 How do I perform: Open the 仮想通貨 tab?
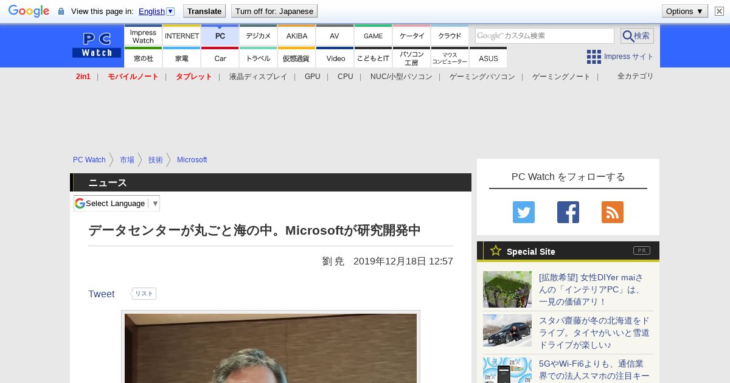click(297, 58)
